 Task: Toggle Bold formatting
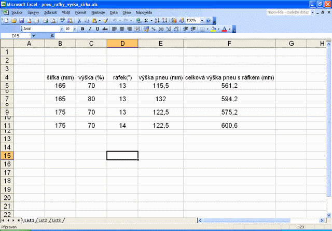[x=82, y=29]
